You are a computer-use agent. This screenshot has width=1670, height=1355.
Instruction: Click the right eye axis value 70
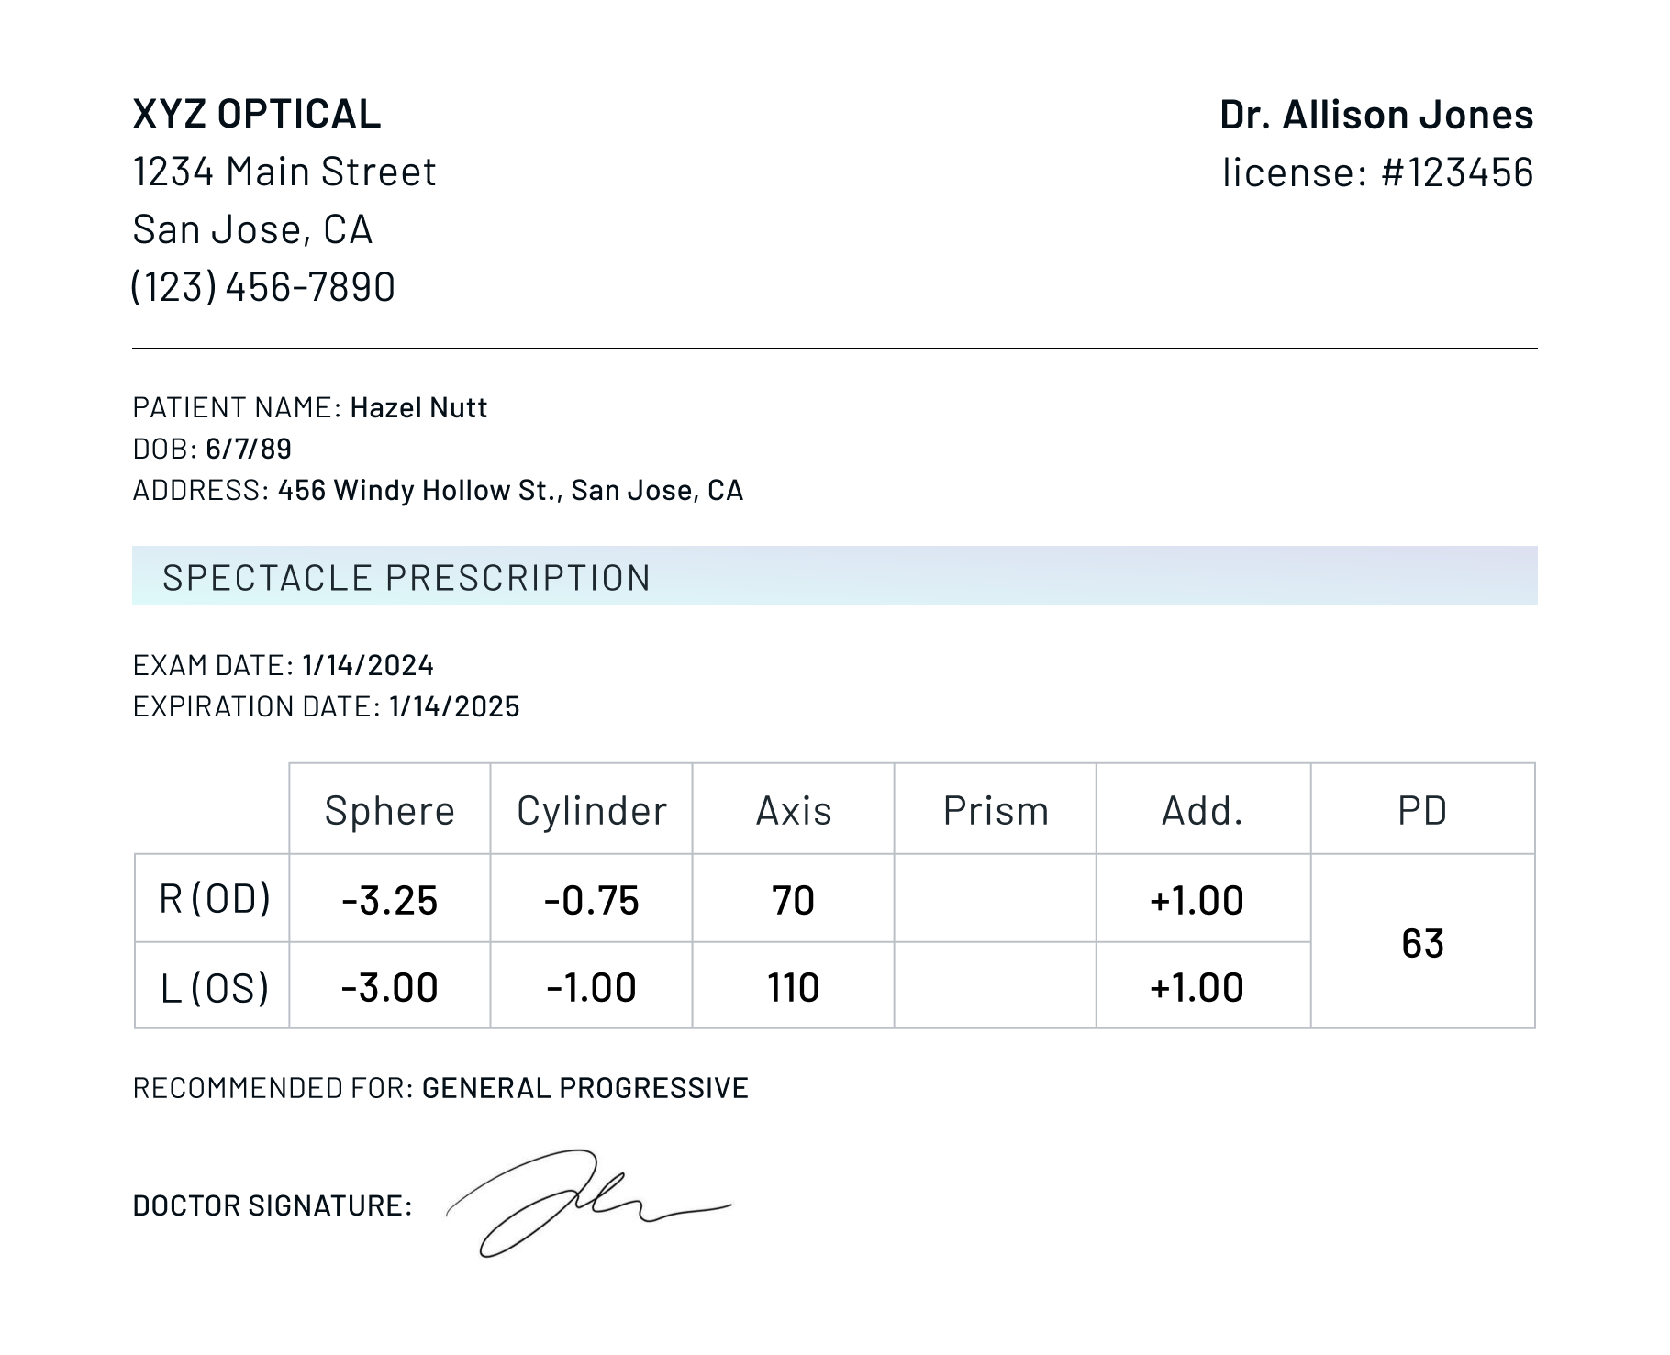pos(793,900)
